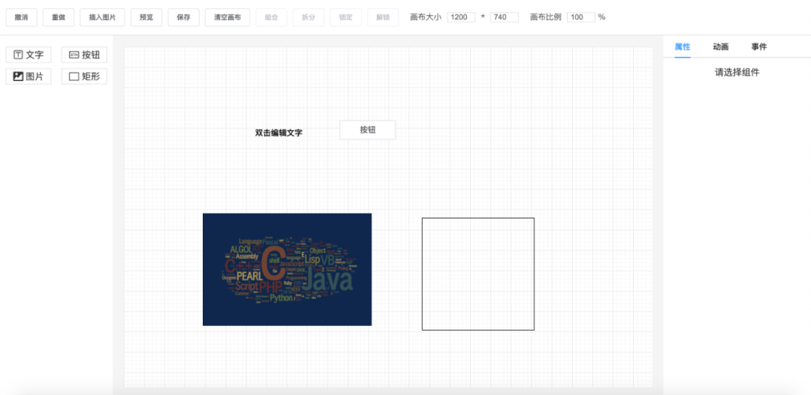Click the 画布比例 label
The image size is (811, 395).
pyautogui.click(x=546, y=17)
